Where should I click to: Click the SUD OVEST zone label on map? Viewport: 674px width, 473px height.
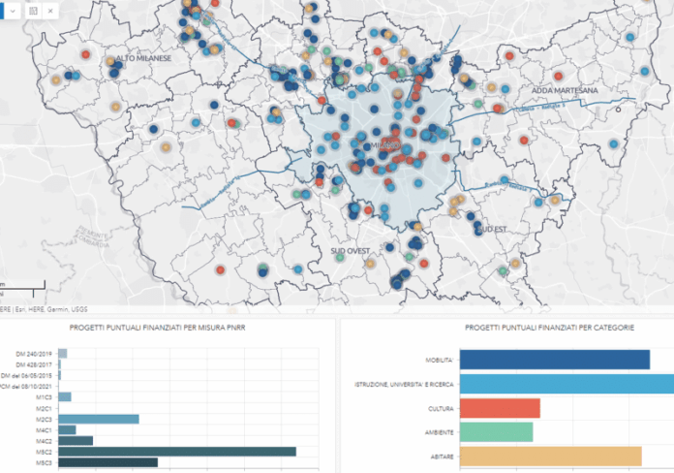pos(351,250)
